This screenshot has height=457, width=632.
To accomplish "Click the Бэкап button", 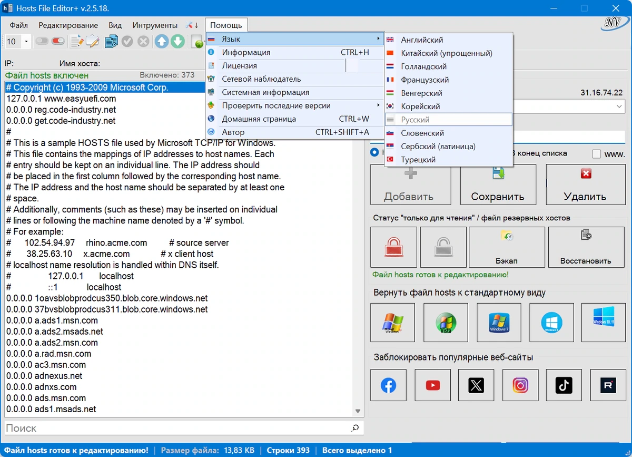I will coord(507,247).
